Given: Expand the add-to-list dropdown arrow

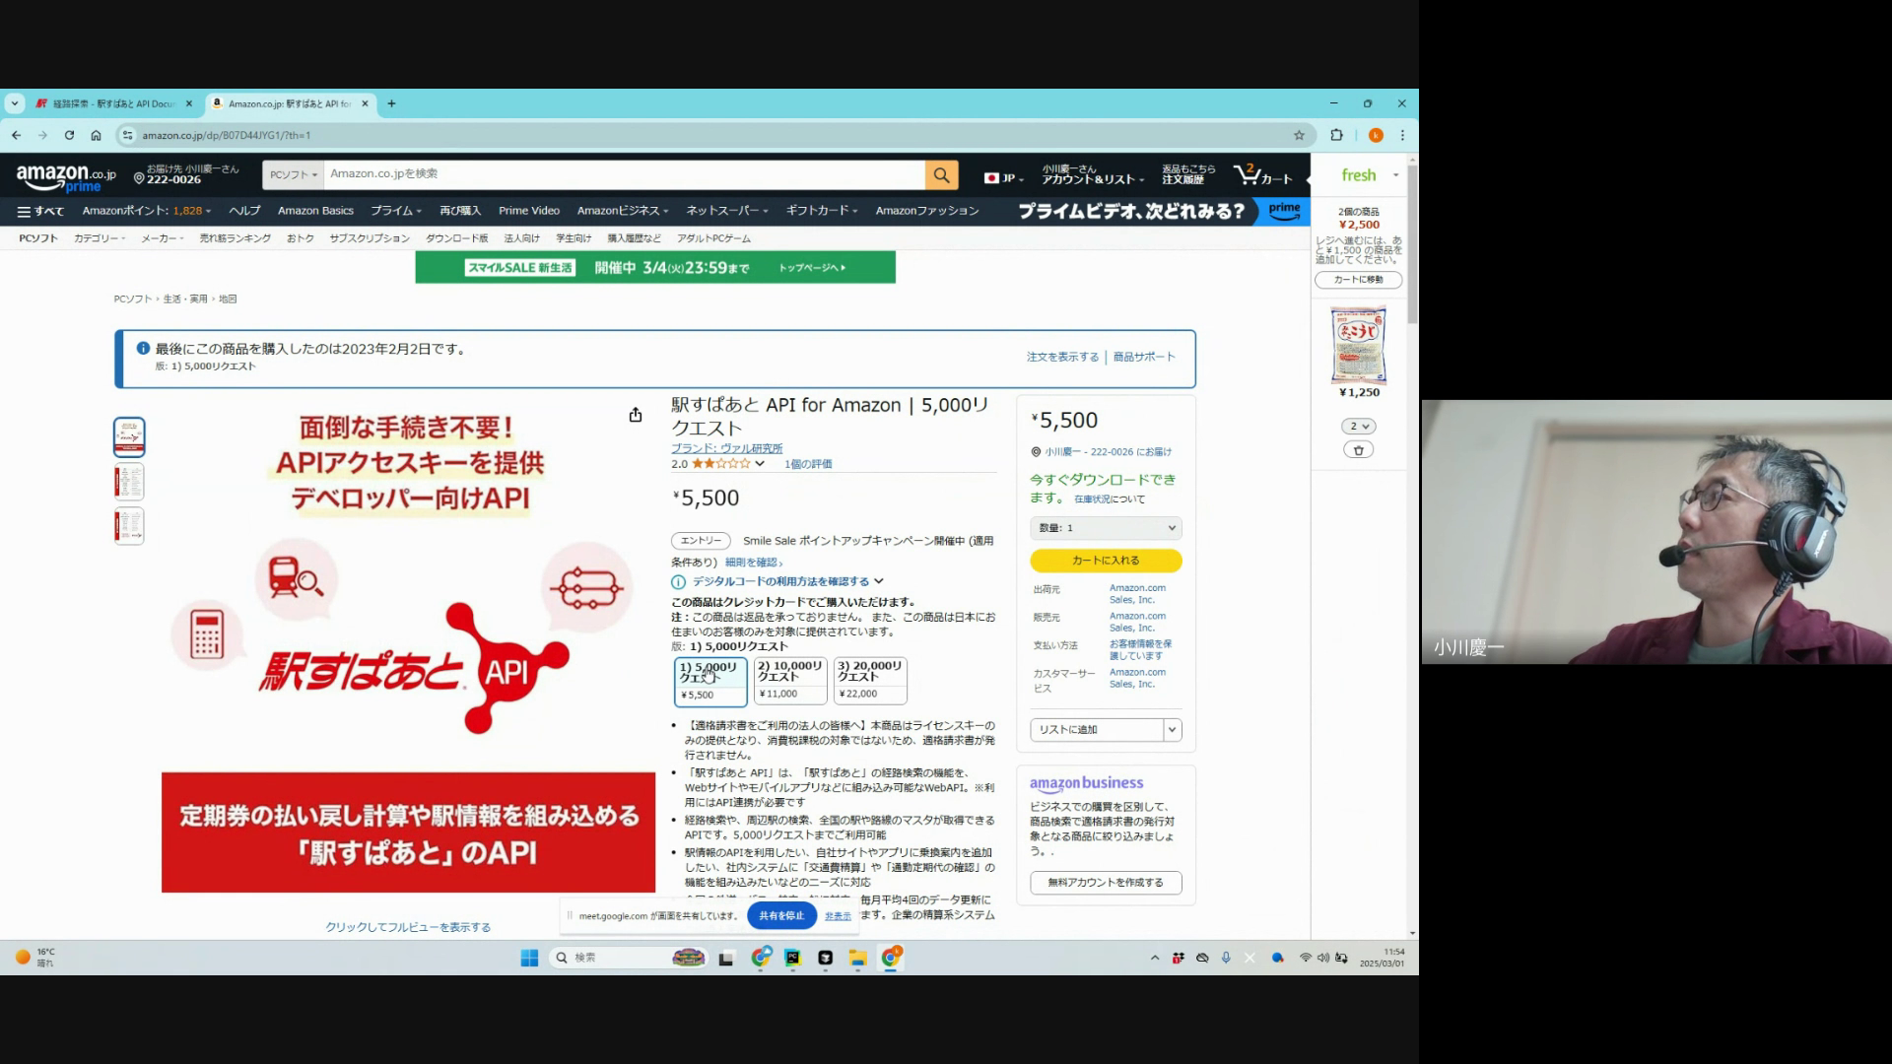Looking at the screenshot, I should [1172, 730].
